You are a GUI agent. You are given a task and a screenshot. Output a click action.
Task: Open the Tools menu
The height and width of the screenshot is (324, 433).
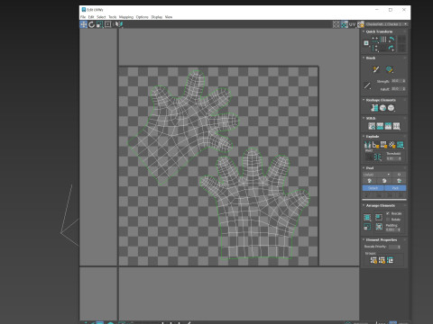(x=113, y=17)
